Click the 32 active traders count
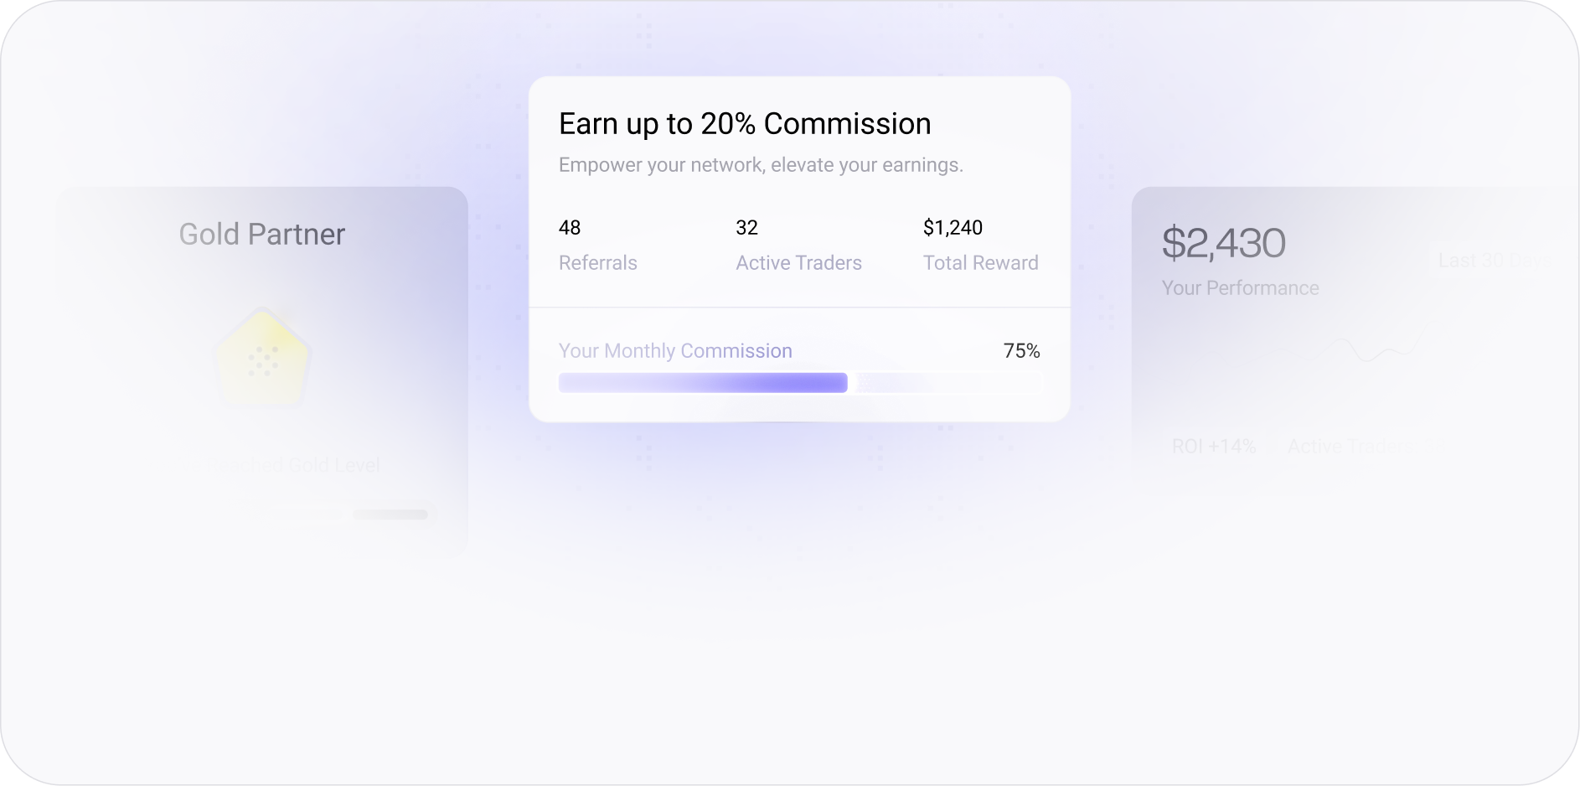Image resolution: width=1580 pixels, height=786 pixels. 746,228
